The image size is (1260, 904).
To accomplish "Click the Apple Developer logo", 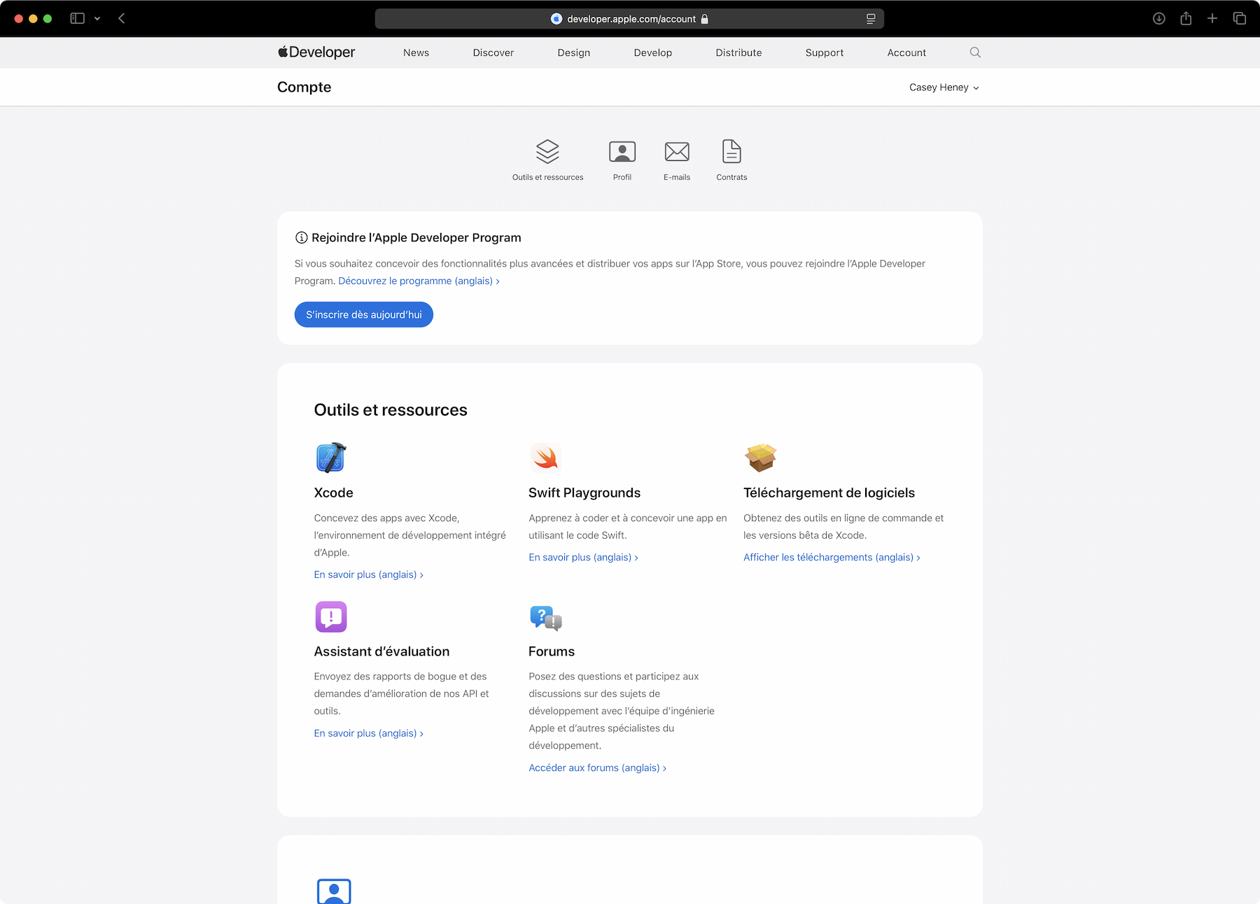I will [x=316, y=52].
